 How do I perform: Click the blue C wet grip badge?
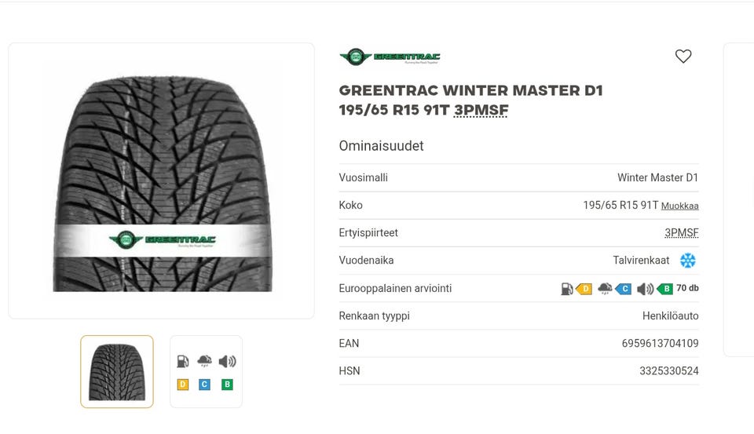coord(624,289)
